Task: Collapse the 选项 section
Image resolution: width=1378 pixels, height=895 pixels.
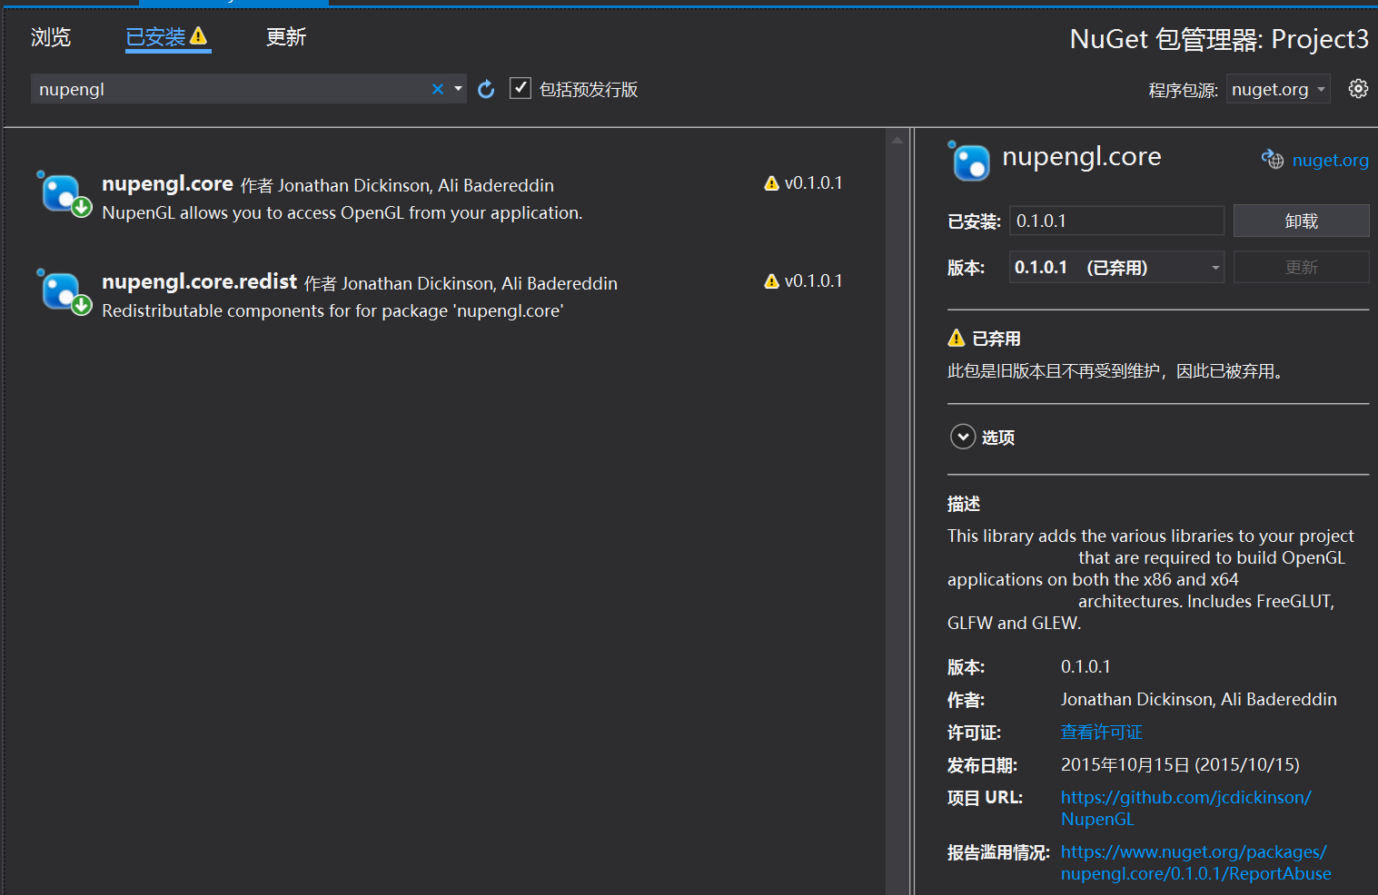Action: (963, 437)
